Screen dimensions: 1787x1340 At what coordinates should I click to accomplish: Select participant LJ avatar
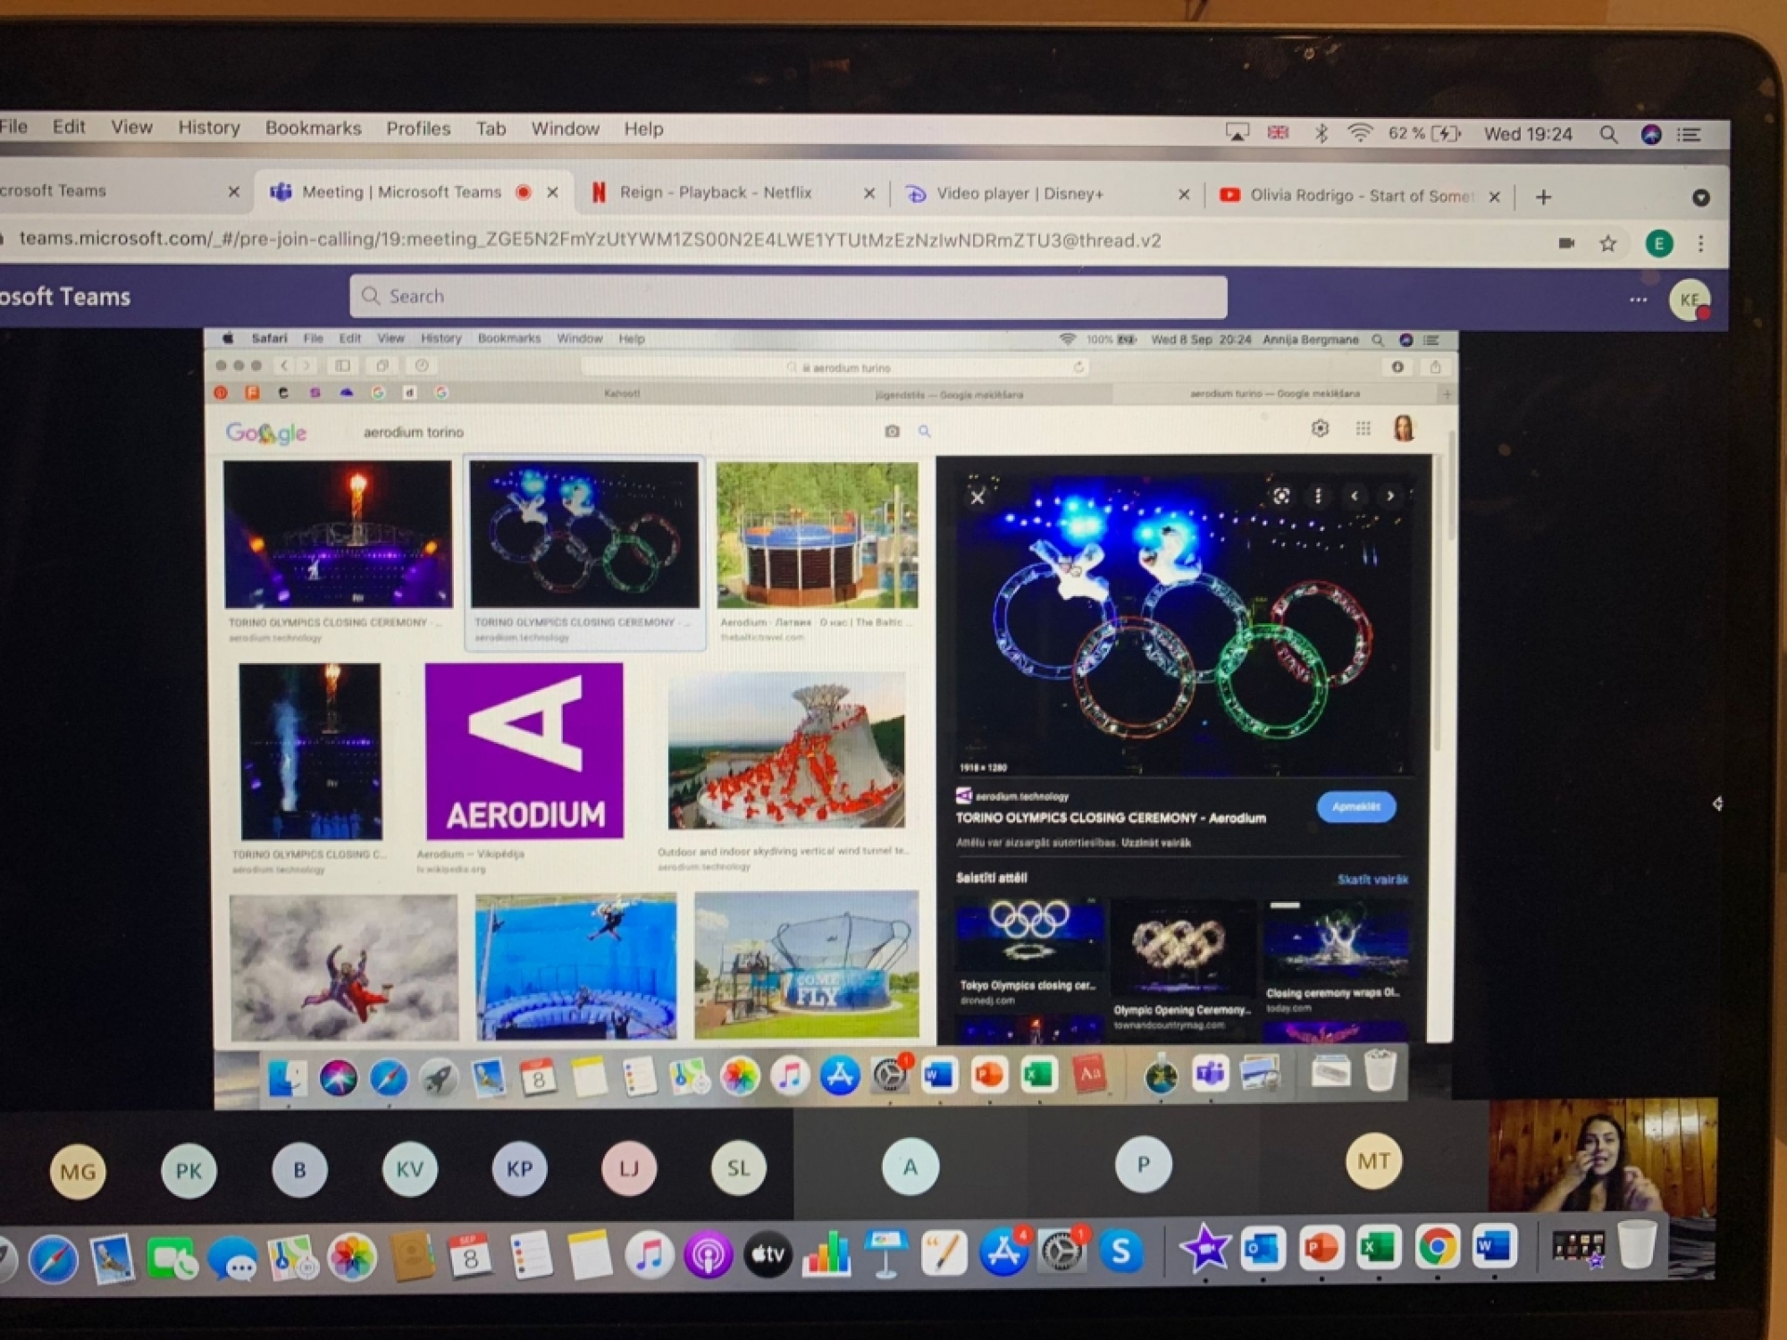629,1167
